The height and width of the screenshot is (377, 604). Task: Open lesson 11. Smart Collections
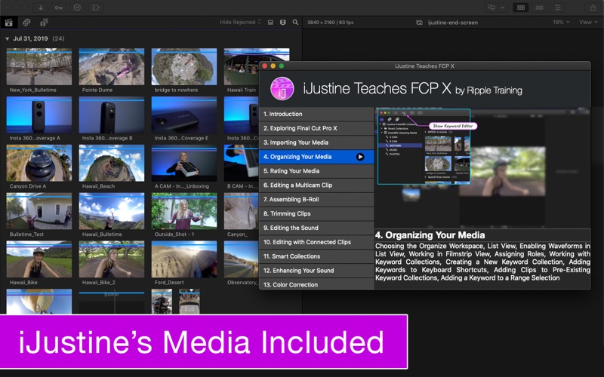click(x=316, y=256)
